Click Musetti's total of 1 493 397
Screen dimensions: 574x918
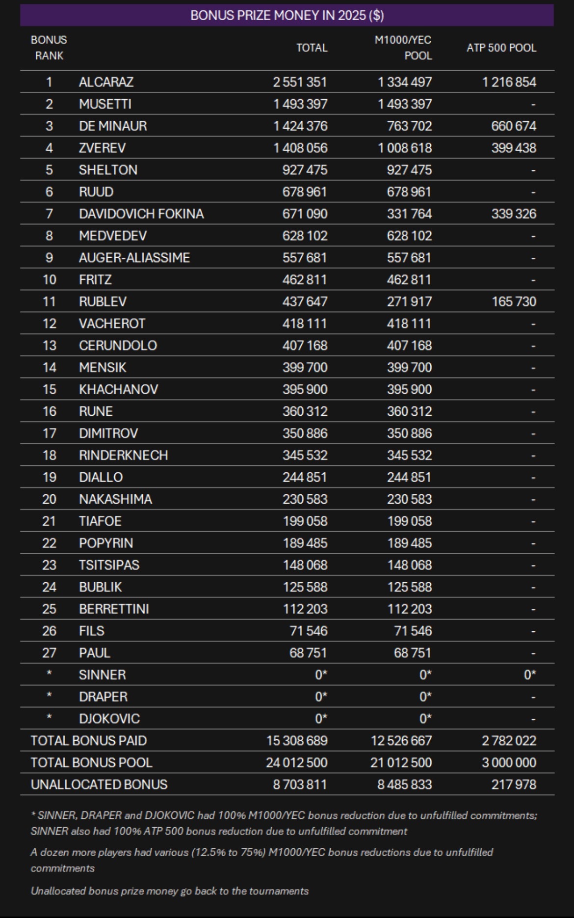300,104
